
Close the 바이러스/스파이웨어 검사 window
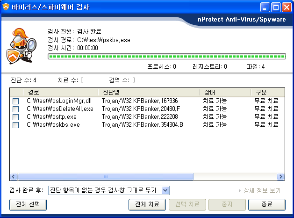click(287, 7)
